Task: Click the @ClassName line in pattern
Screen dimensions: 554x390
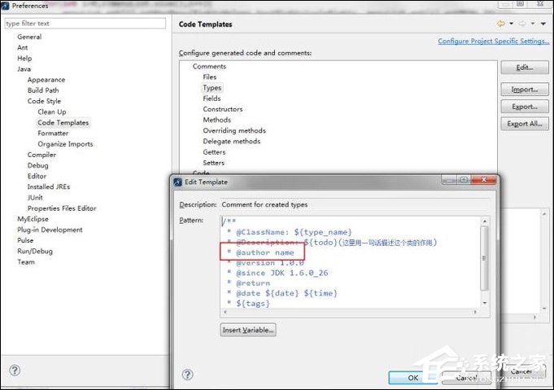Action: (290, 232)
